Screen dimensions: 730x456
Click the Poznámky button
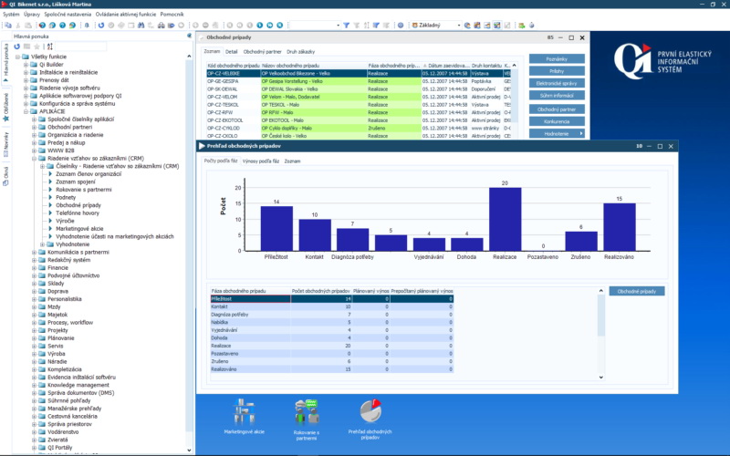pos(557,59)
